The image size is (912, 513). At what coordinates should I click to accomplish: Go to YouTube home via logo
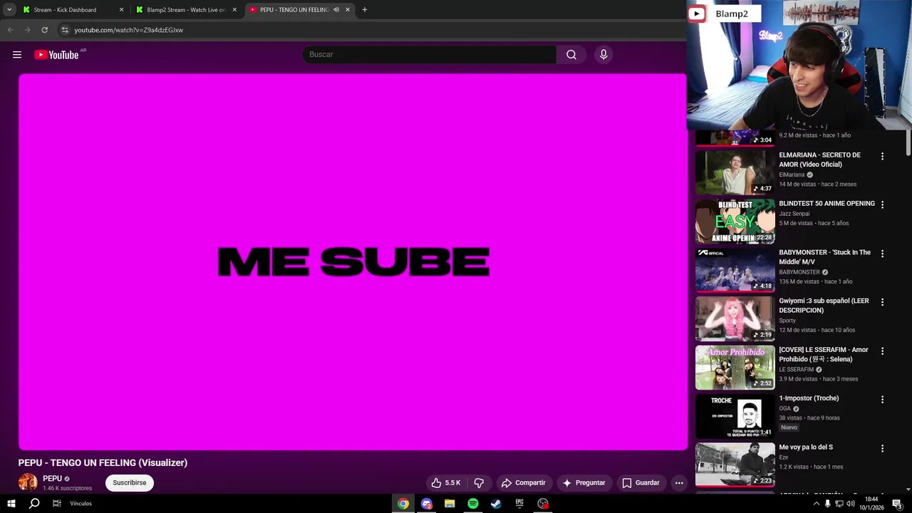click(x=57, y=55)
